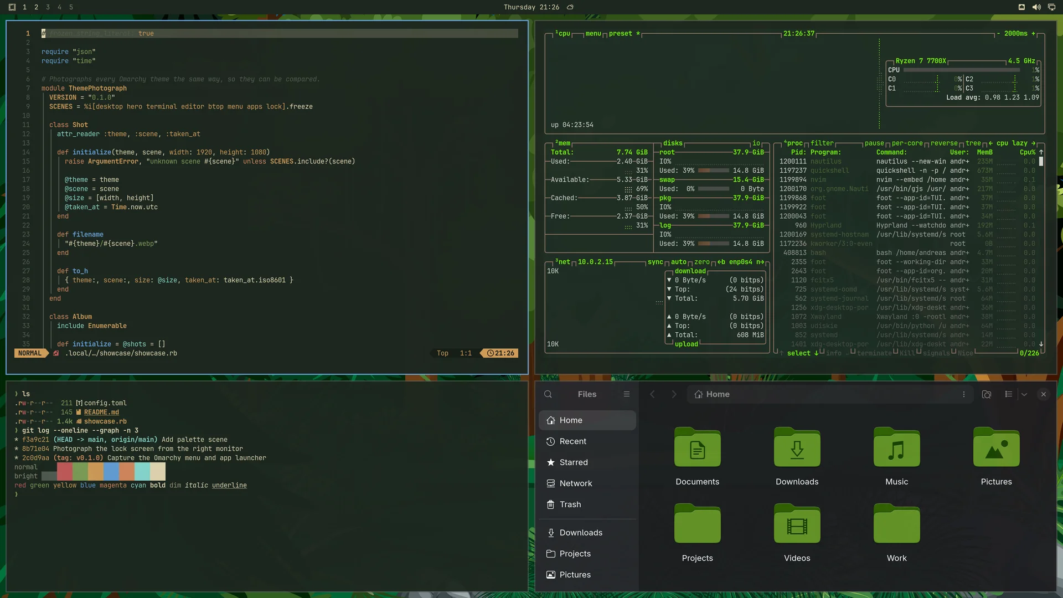The width and height of the screenshot is (1063, 598).
Task: Switch to workspace 2 in top bar
Action: point(36,7)
